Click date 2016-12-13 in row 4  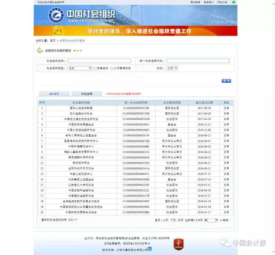point(204,125)
